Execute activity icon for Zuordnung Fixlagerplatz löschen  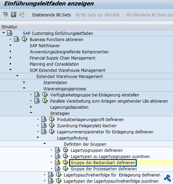point(52,126)
